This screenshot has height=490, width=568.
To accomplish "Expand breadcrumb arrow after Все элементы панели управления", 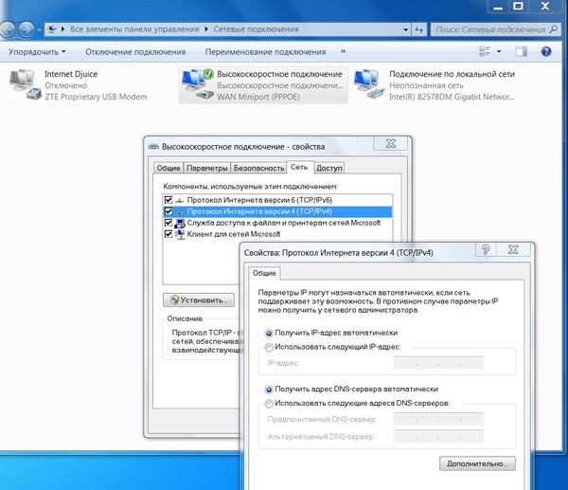I will point(206,29).
